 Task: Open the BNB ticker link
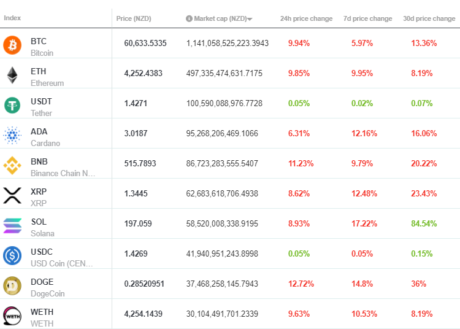tap(39, 161)
